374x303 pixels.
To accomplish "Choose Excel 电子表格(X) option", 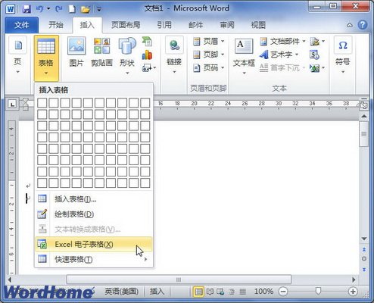I will tap(94, 244).
